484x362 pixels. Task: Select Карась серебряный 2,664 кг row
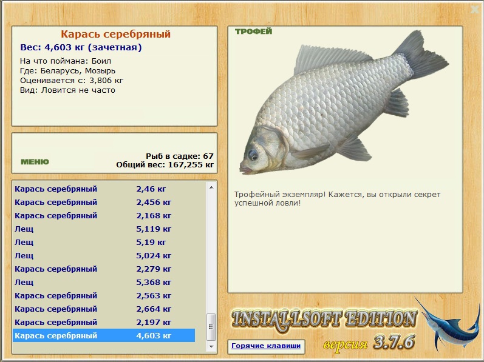(x=104, y=309)
